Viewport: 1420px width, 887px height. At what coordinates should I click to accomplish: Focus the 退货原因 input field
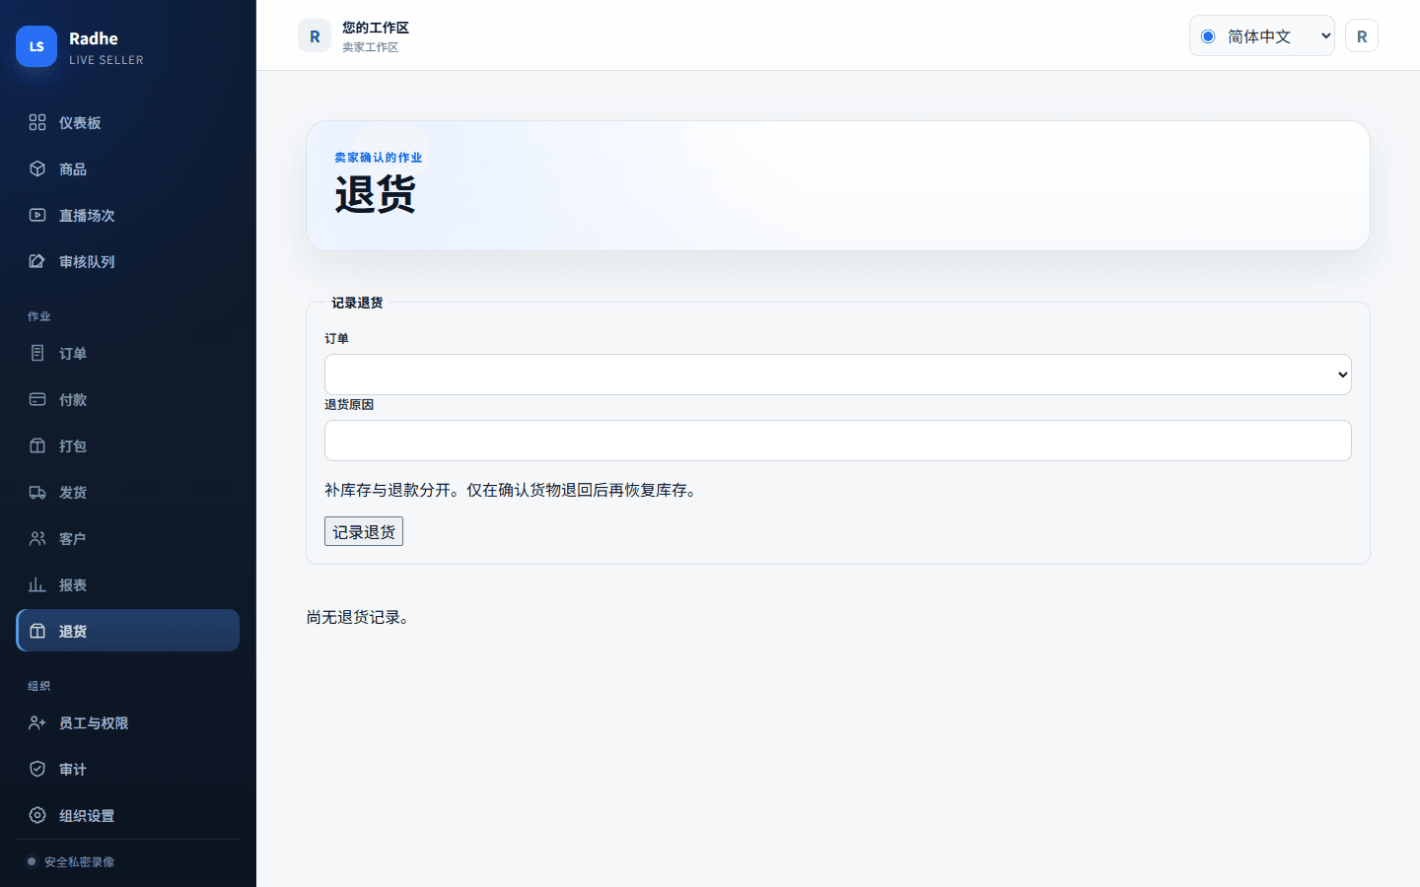(x=838, y=441)
